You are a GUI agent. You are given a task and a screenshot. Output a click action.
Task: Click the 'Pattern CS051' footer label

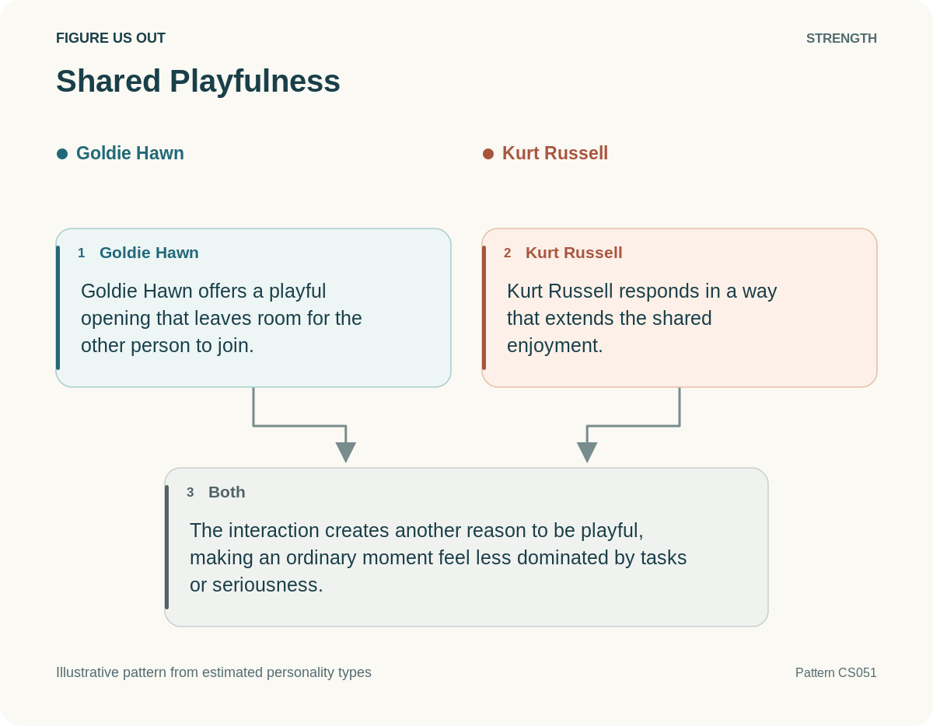(x=836, y=673)
